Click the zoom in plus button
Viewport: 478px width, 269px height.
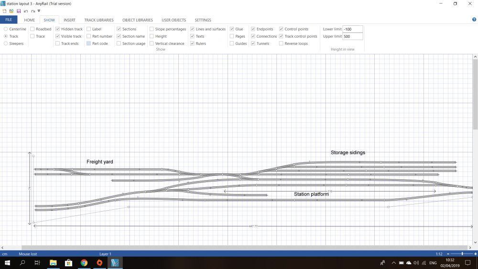pos(475,254)
